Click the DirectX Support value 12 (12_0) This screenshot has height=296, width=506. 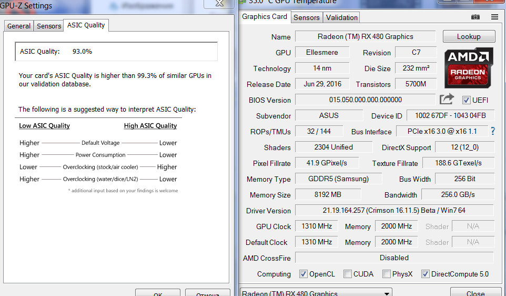coord(464,147)
